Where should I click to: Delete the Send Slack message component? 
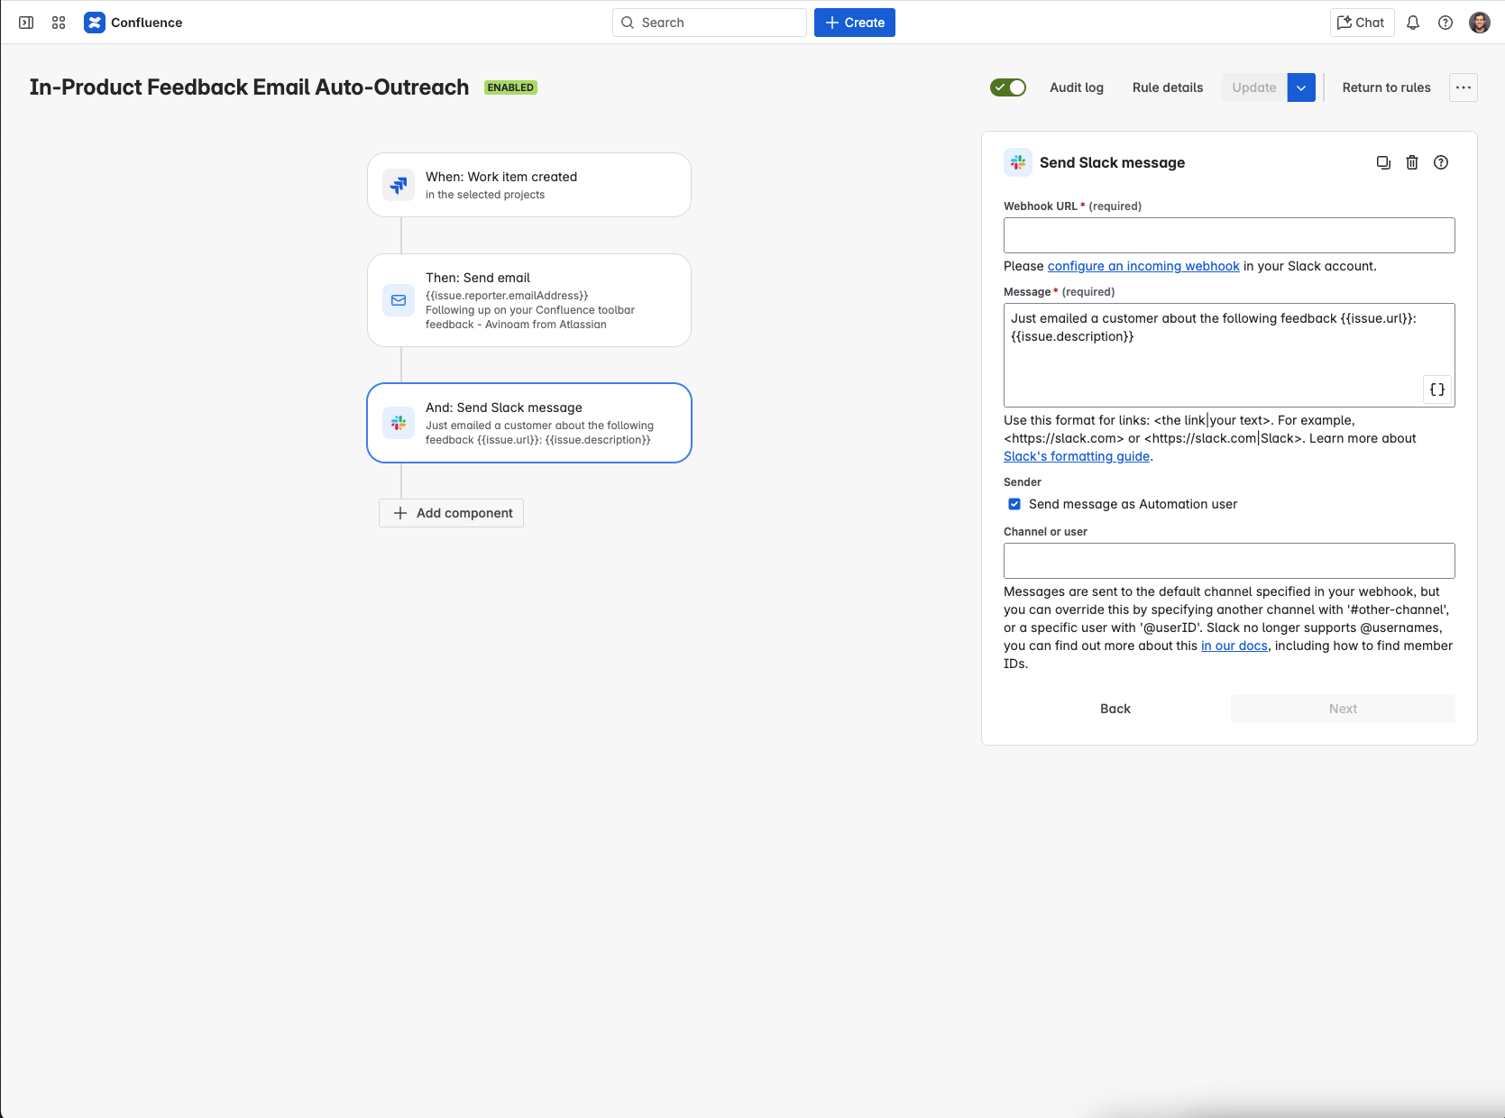(x=1412, y=162)
